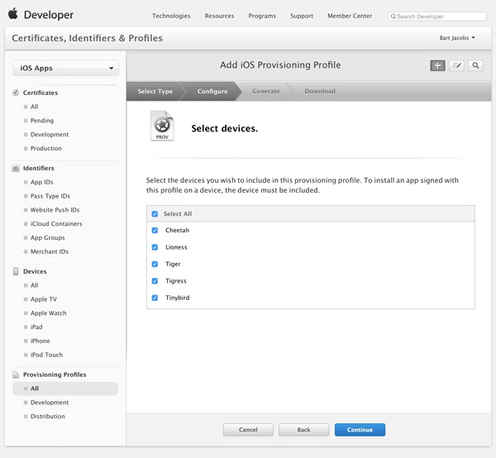Click the PROV file icon

[162, 126]
